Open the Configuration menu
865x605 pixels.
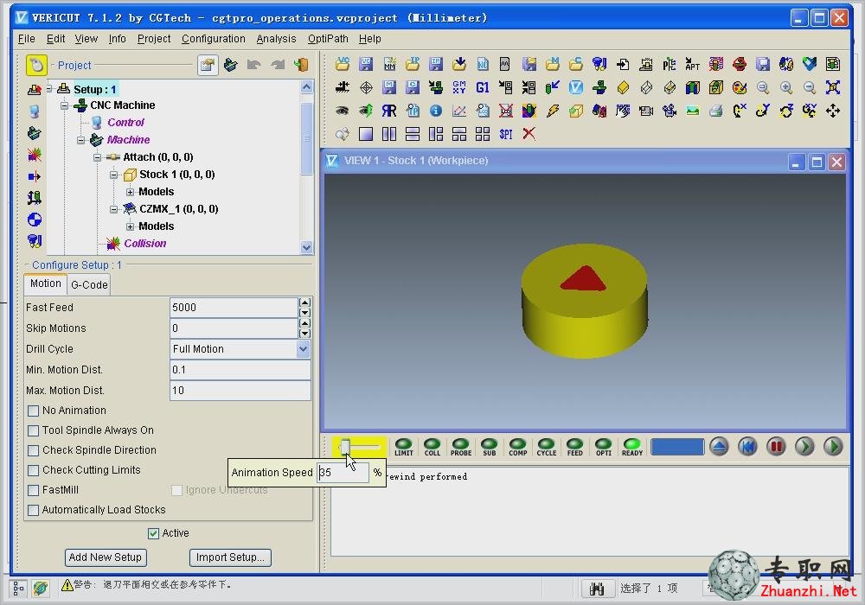[214, 39]
